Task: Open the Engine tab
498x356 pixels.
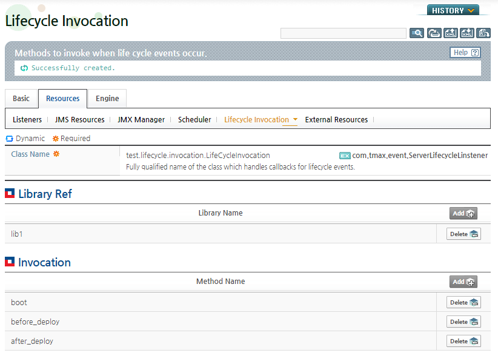Action: click(107, 98)
